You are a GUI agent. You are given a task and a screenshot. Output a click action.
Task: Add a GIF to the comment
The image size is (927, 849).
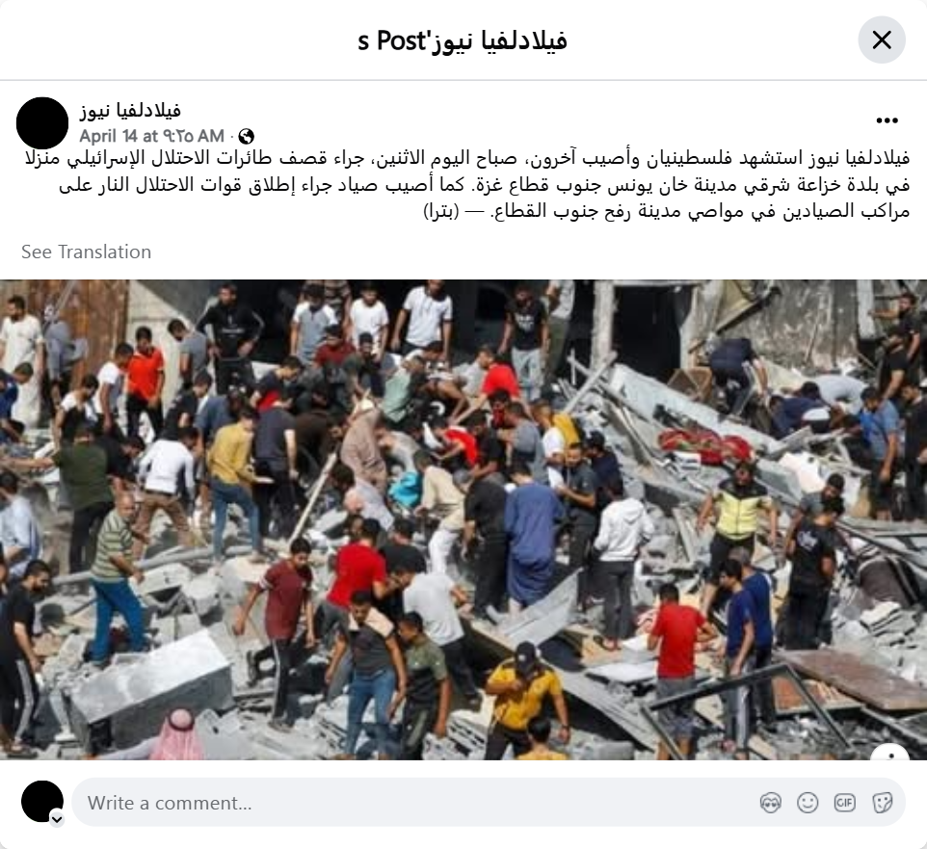(844, 803)
